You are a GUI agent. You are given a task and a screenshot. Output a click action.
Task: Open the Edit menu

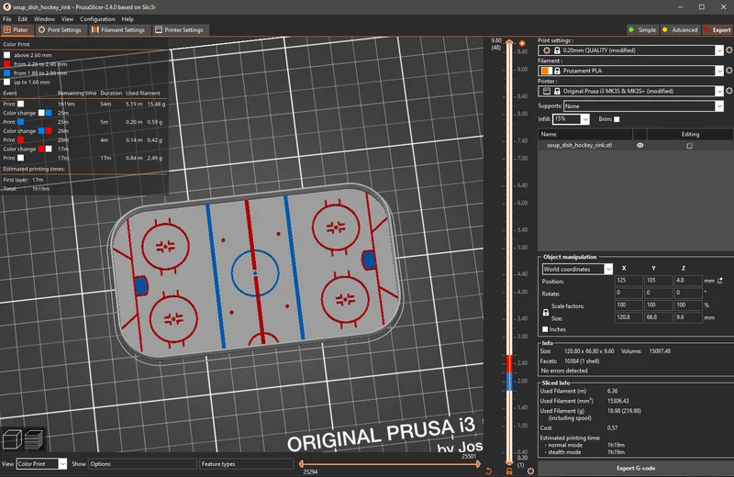coord(22,19)
